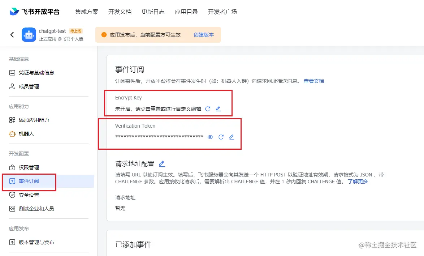
Task: Click the chatgpt-test app name
Action: coord(52,31)
